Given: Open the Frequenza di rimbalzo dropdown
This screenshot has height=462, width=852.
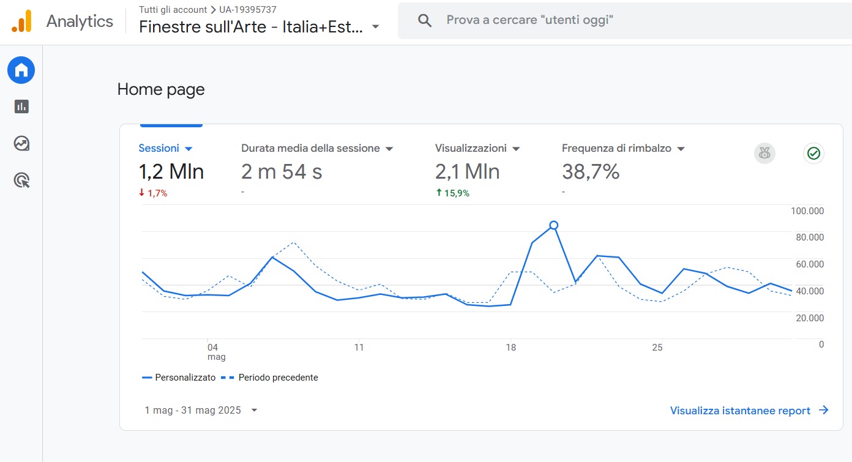Looking at the screenshot, I should pyautogui.click(x=681, y=149).
